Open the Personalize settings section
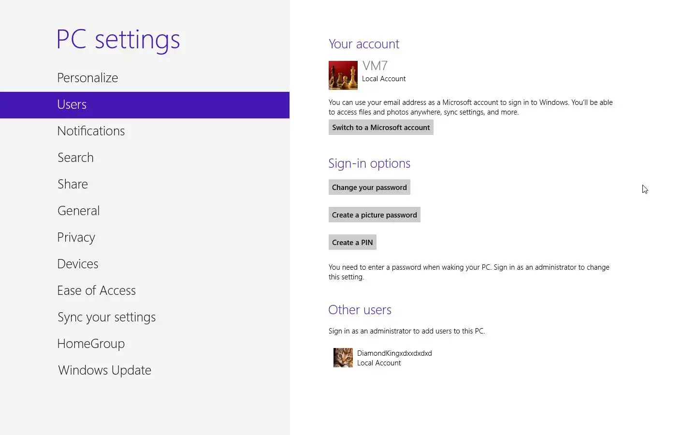 (x=87, y=78)
